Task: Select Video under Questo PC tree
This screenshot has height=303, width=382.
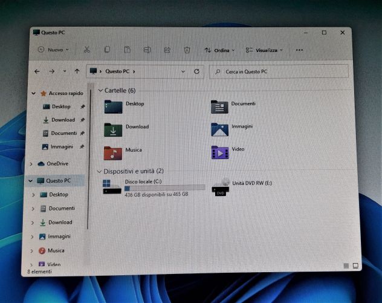Action: (x=50, y=264)
